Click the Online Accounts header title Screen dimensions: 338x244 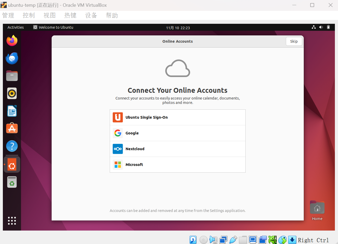pos(178,41)
